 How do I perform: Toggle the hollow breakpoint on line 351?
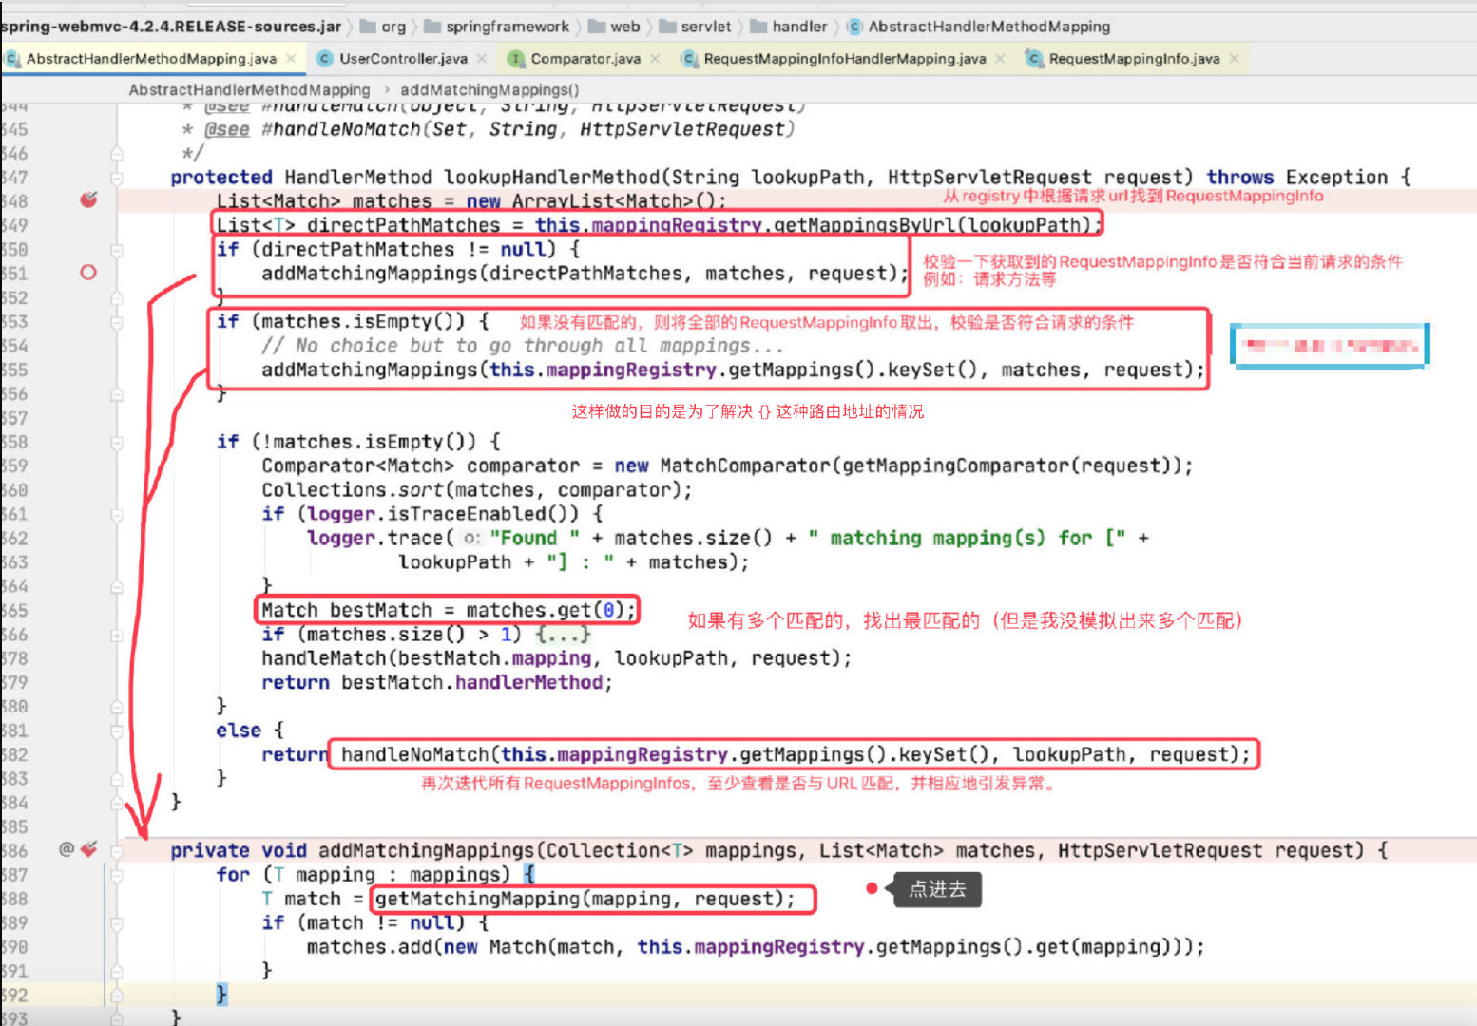(88, 273)
